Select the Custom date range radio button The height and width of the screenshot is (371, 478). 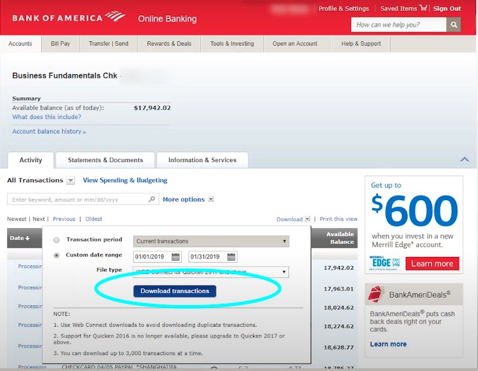coord(56,255)
